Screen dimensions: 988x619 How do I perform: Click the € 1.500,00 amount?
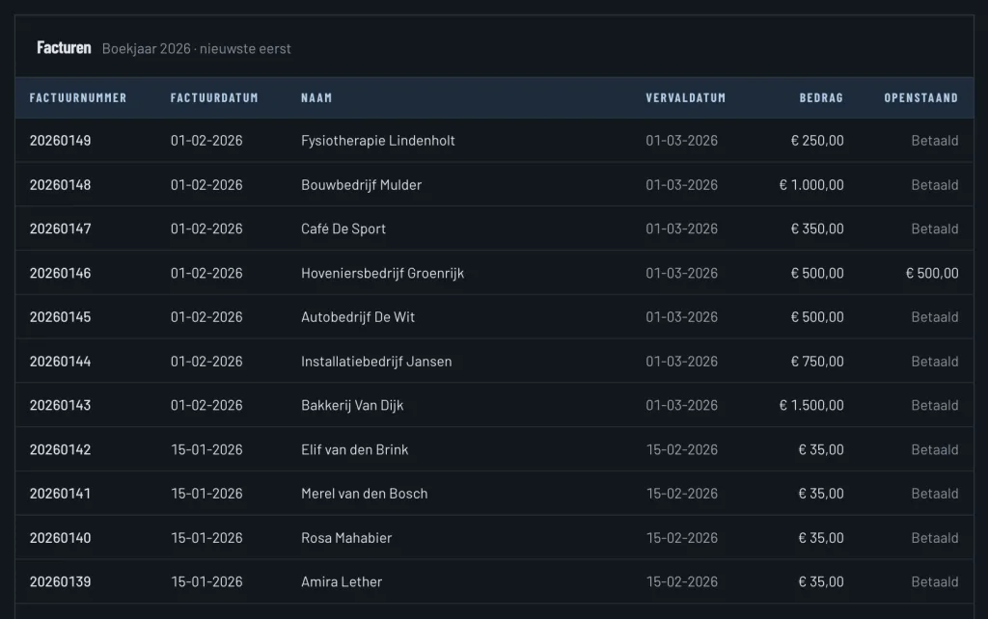pyautogui.click(x=811, y=405)
